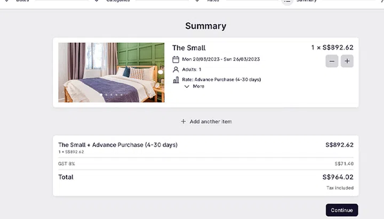Show next room photo using carousel arrow
Screen dimensions: 384x219
[x=160, y=71]
